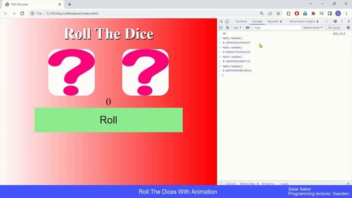Open the Chrome three-dot menu
Image resolution: width=352 pixels, height=198 pixels.
click(346, 13)
